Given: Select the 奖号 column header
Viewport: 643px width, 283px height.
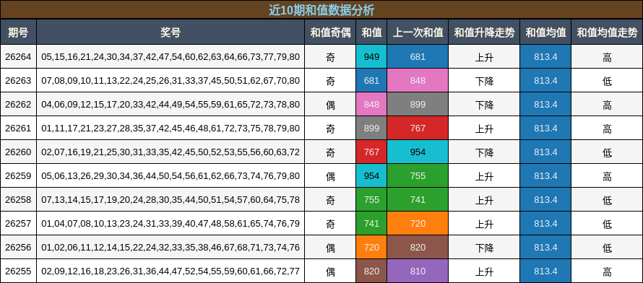Looking at the screenshot, I should tap(171, 32).
